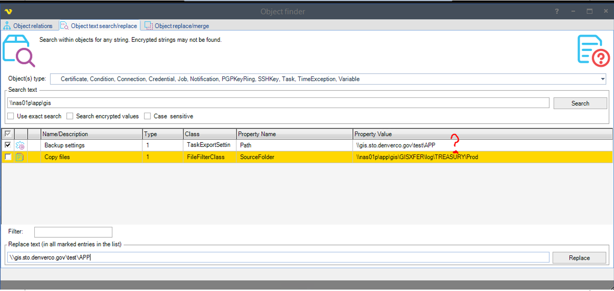
Task: Check the Copy files row checkbox
Action: [x=8, y=157]
